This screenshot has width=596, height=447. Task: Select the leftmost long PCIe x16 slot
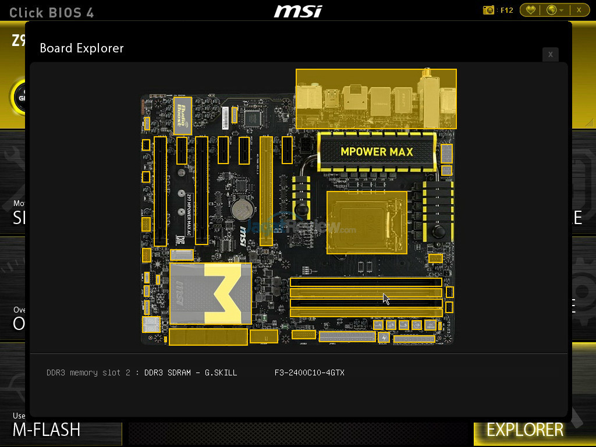coord(161,191)
